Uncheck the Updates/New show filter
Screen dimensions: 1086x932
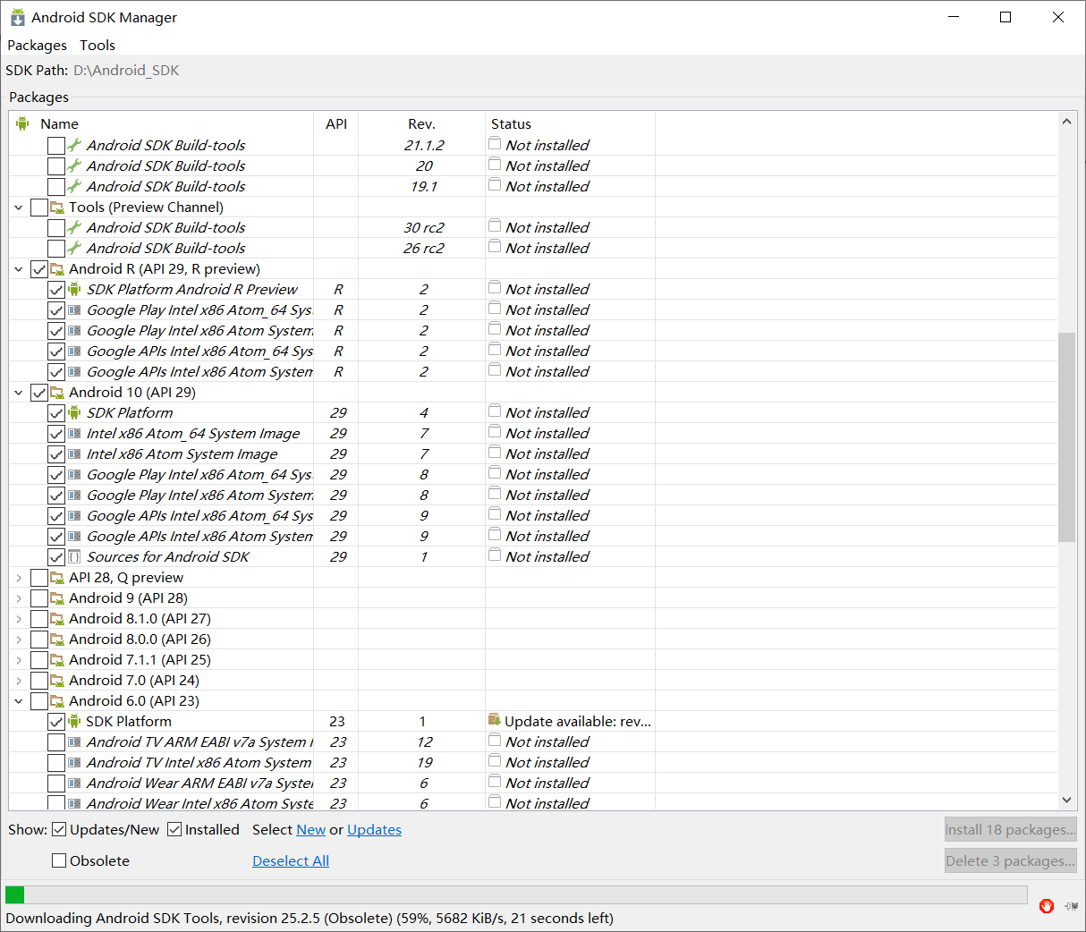[59, 829]
